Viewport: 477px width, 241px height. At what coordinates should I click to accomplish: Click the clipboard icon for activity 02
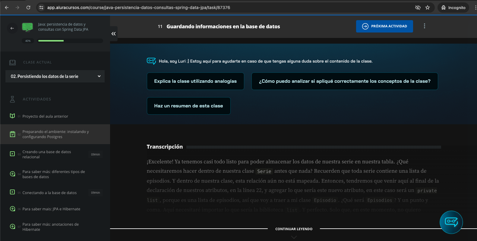pos(12,134)
